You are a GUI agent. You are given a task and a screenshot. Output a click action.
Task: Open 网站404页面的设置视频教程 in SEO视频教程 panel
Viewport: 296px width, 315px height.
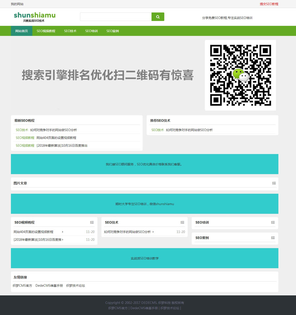tap(33, 232)
